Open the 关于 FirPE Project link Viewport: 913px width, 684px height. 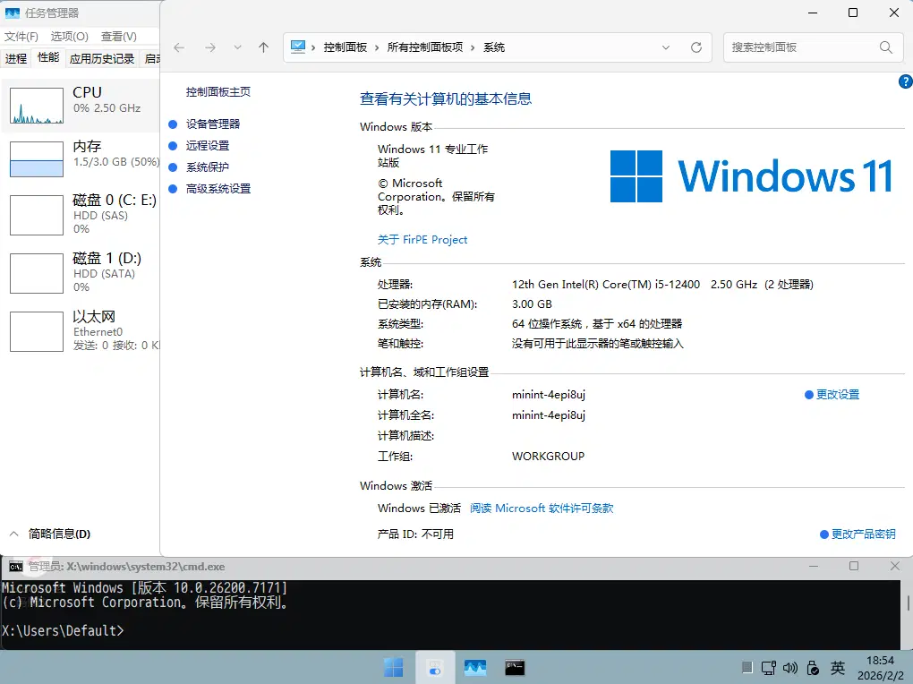[422, 239]
